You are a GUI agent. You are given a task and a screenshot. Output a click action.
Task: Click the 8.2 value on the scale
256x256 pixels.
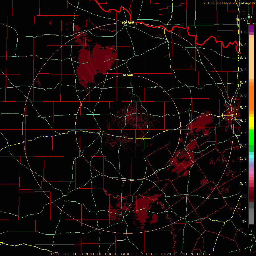coord(243,57)
